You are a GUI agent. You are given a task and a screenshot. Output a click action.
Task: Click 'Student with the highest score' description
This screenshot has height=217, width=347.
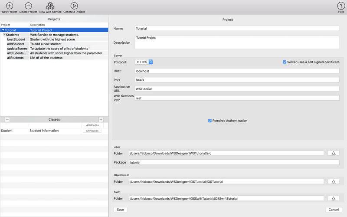pos(52,39)
